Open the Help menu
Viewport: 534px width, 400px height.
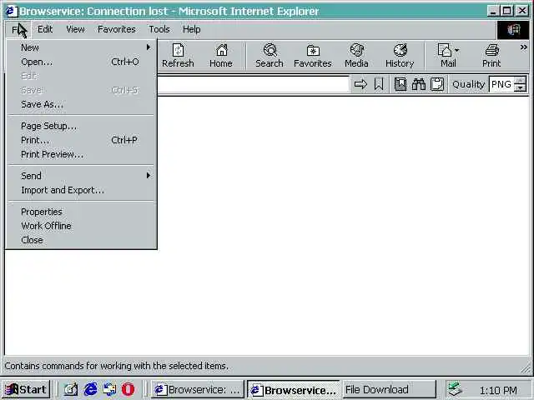[191, 30]
